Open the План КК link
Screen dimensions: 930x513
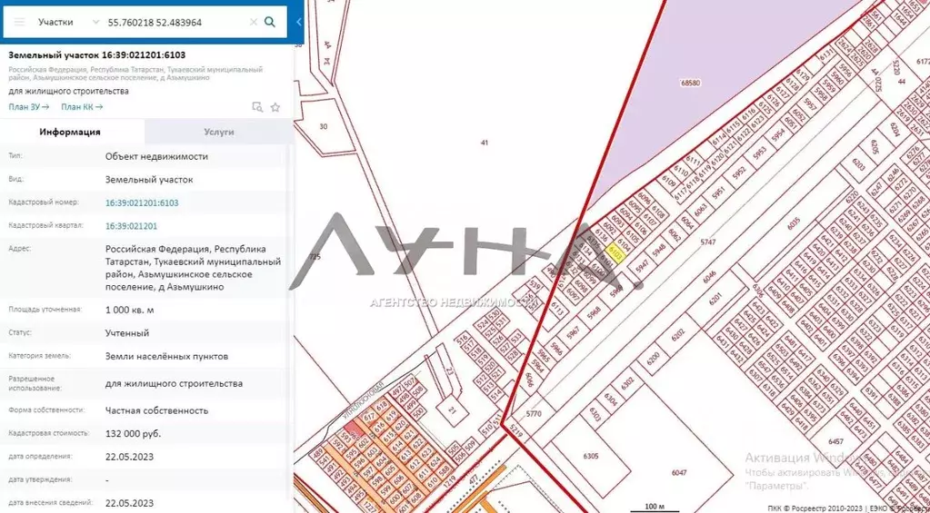coord(82,107)
